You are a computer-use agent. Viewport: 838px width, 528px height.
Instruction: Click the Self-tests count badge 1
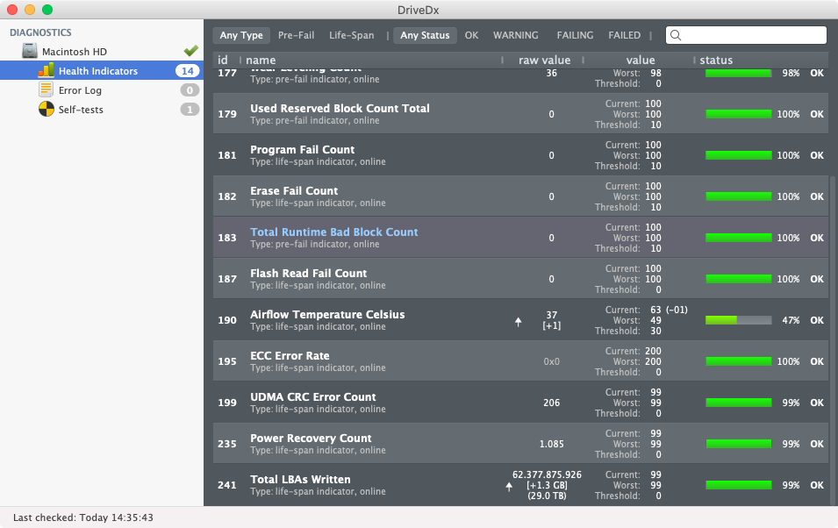(190, 109)
